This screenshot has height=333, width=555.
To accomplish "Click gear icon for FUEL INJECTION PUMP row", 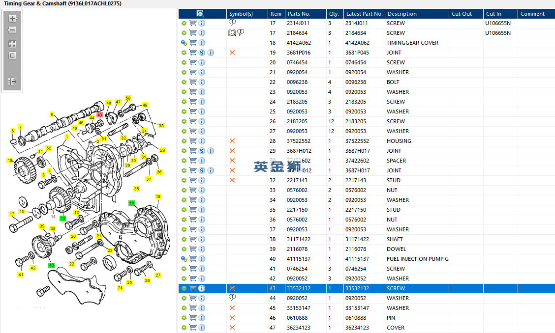I will pos(184,259).
